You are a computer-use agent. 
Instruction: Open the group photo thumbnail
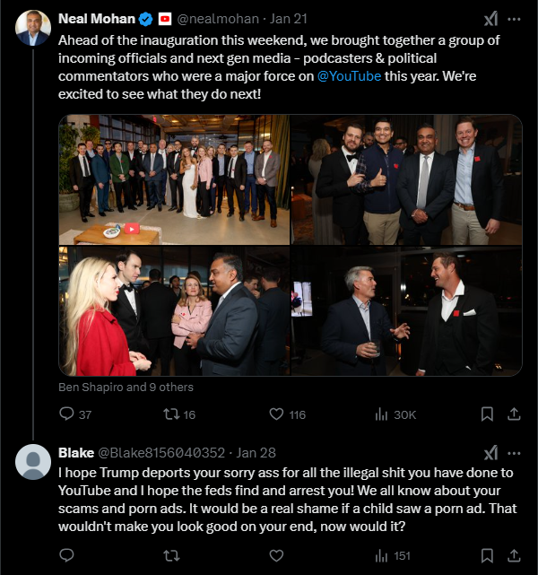tap(174, 179)
